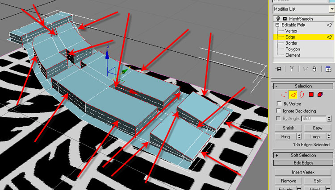
Task: Enable the By Vertex checkbox
Action: tap(279, 103)
